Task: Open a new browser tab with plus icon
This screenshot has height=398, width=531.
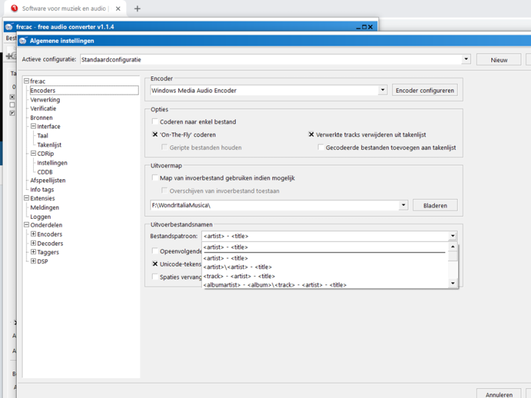Action: [x=137, y=9]
